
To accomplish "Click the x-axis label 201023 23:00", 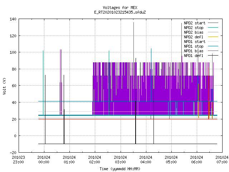I will tap(18, 160).
